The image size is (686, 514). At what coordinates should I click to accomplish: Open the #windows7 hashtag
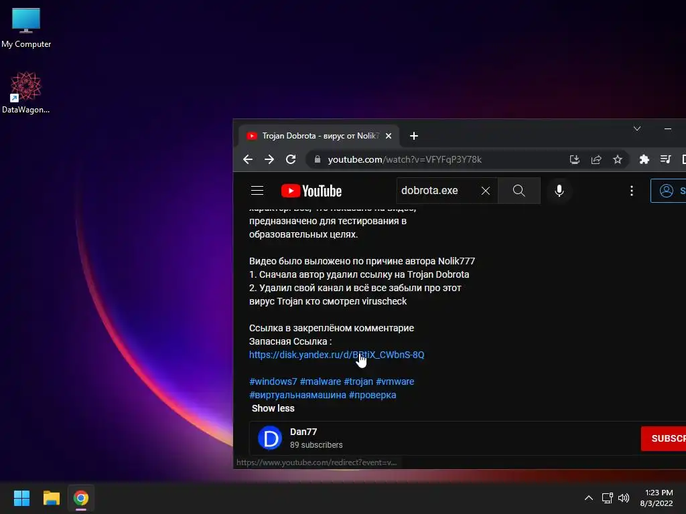[x=273, y=381]
